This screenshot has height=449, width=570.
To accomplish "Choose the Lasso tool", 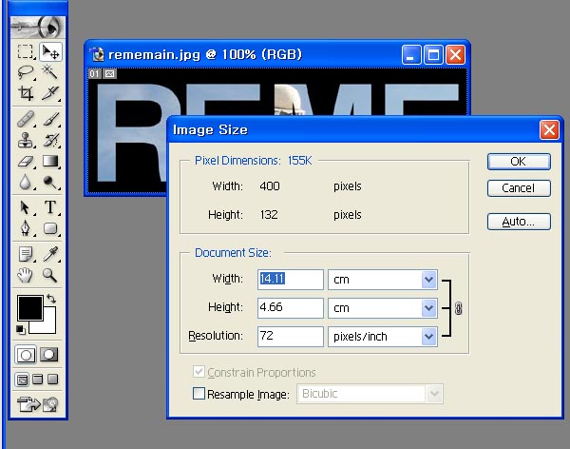I will pyautogui.click(x=26, y=72).
